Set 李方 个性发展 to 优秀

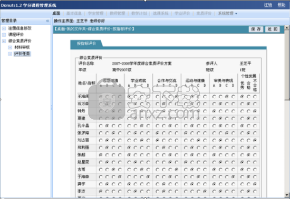point(242,191)
